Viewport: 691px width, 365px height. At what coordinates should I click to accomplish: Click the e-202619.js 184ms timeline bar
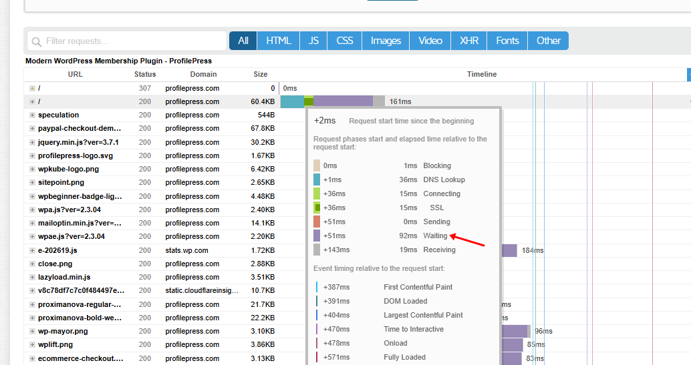tap(509, 250)
